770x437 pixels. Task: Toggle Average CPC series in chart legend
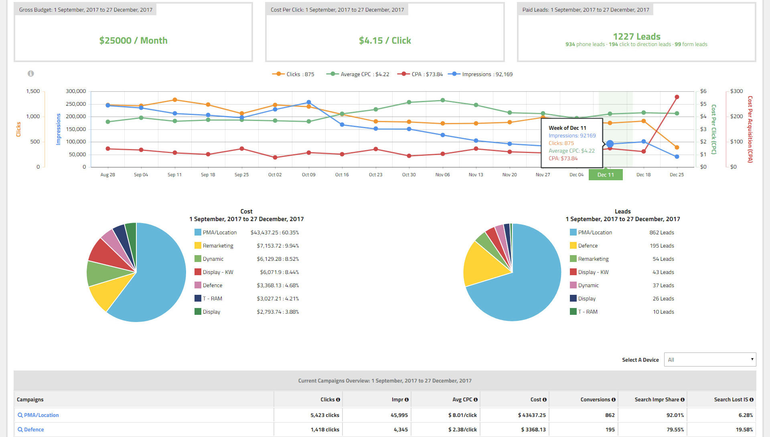click(358, 74)
